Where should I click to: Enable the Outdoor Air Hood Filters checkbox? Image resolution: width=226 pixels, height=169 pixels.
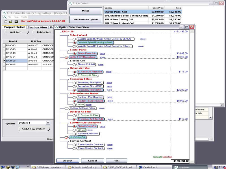click(x=67, y=108)
